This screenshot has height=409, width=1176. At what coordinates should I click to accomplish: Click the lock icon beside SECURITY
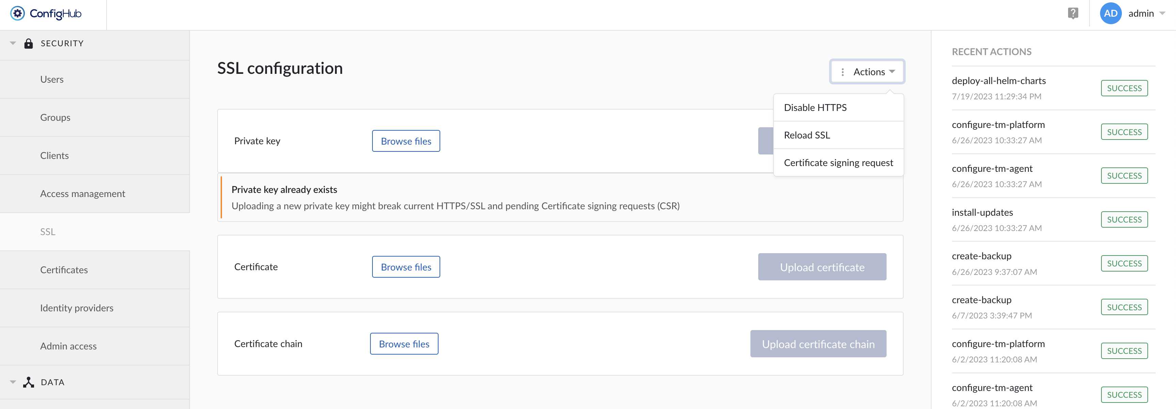click(x=29, y=43)
